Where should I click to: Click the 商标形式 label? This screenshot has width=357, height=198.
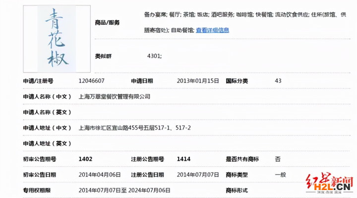tap(237, 190)
